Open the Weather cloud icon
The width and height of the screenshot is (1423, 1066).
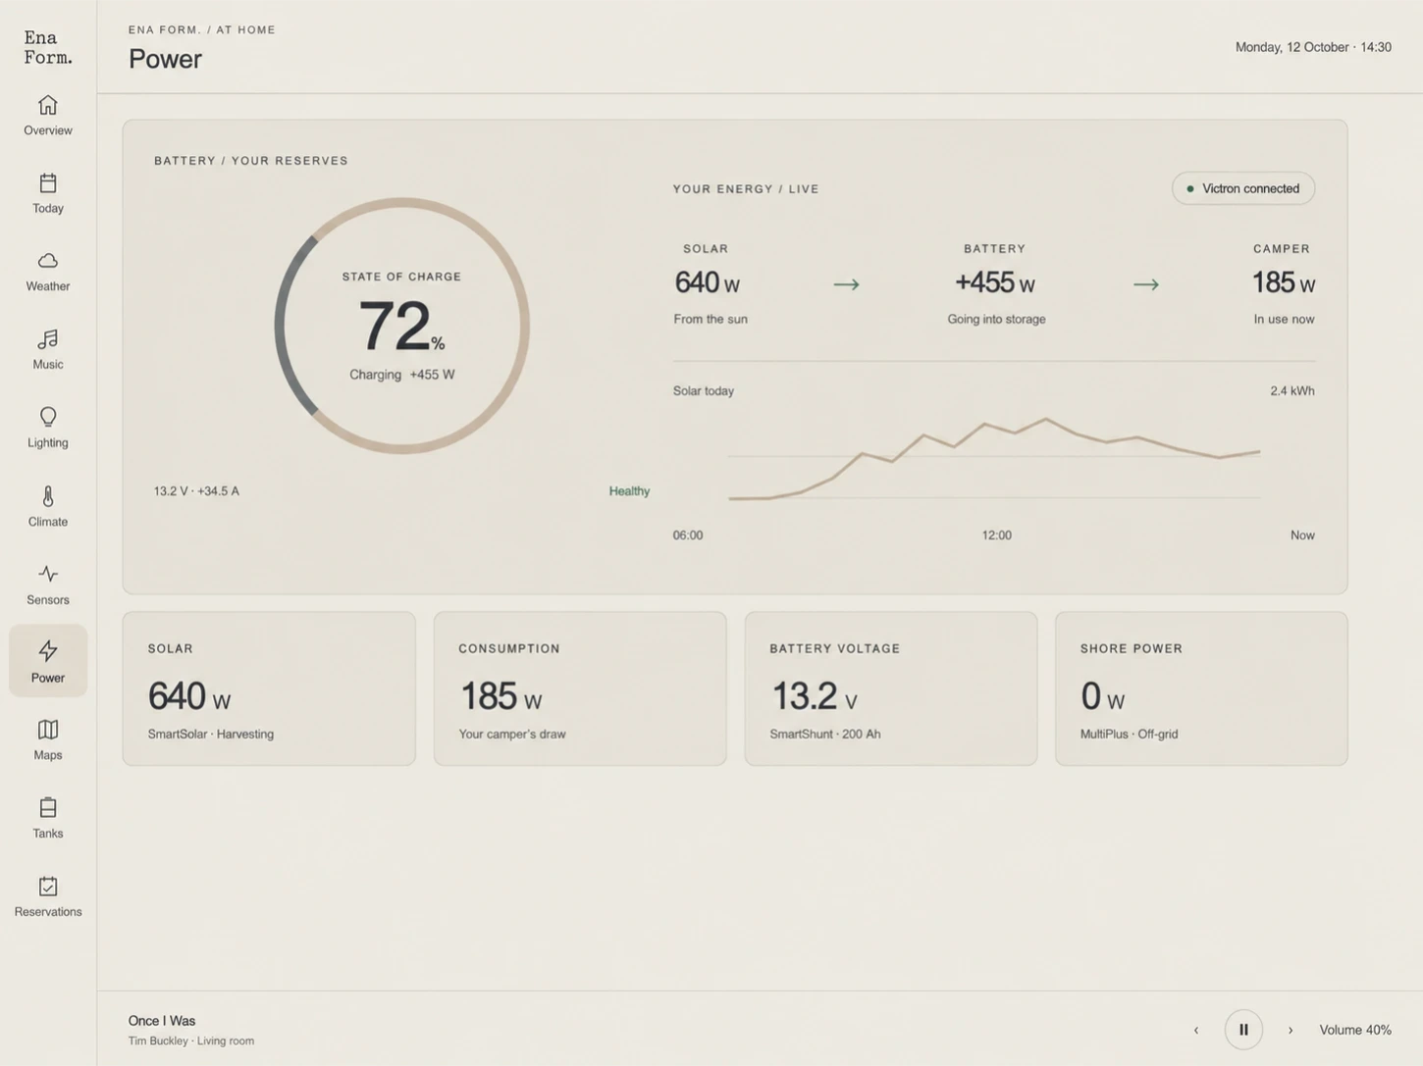[x=48, y=261]
